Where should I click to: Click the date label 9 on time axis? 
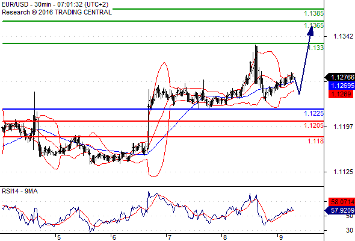pyautogui.click(x=281, y=237)
